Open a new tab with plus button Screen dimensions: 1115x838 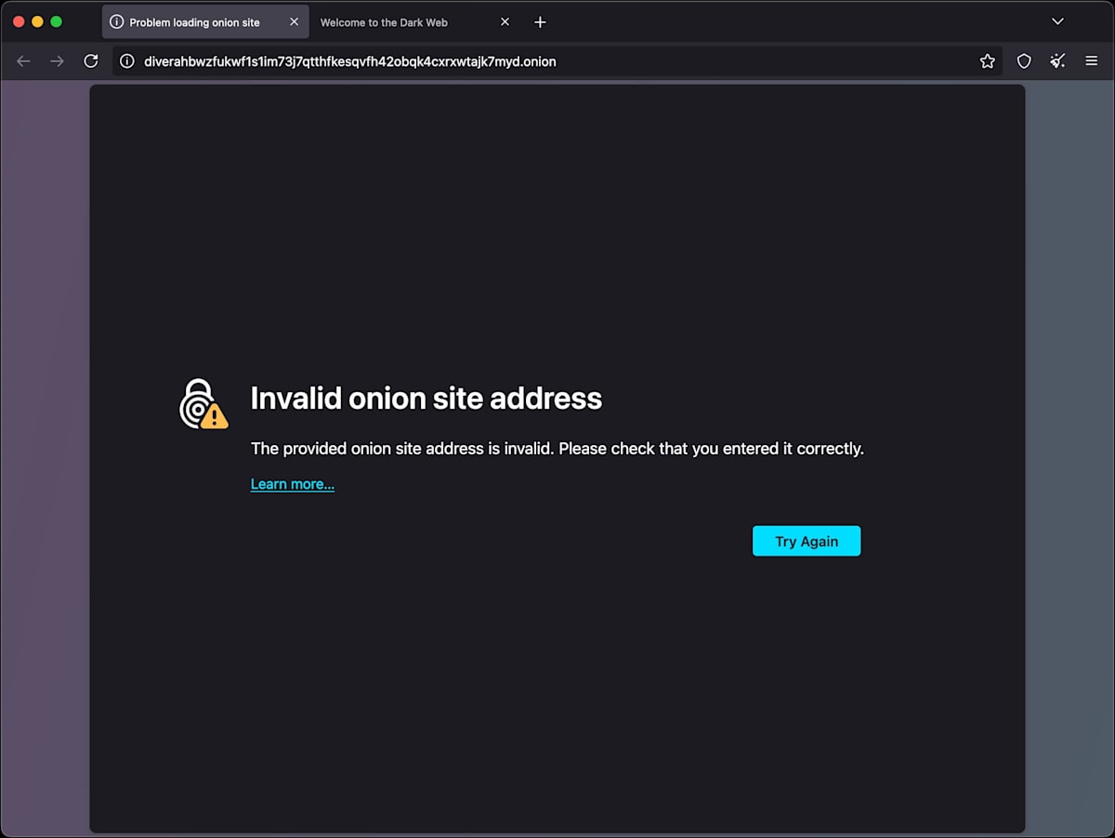point(540,22)
